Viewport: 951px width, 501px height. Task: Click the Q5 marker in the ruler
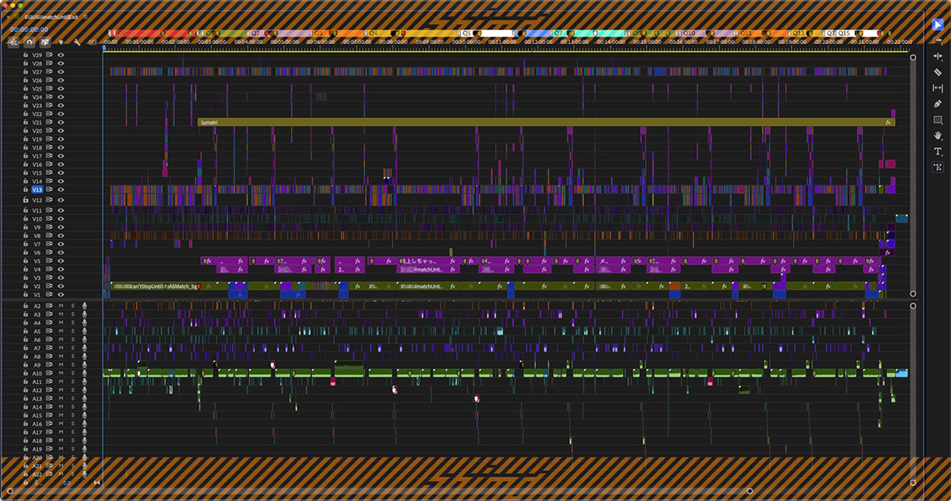tap(466, 33)
